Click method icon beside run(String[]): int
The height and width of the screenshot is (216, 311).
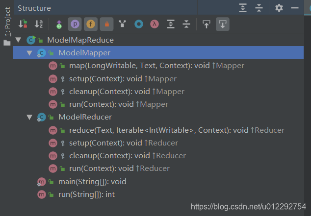click(42, 194)
